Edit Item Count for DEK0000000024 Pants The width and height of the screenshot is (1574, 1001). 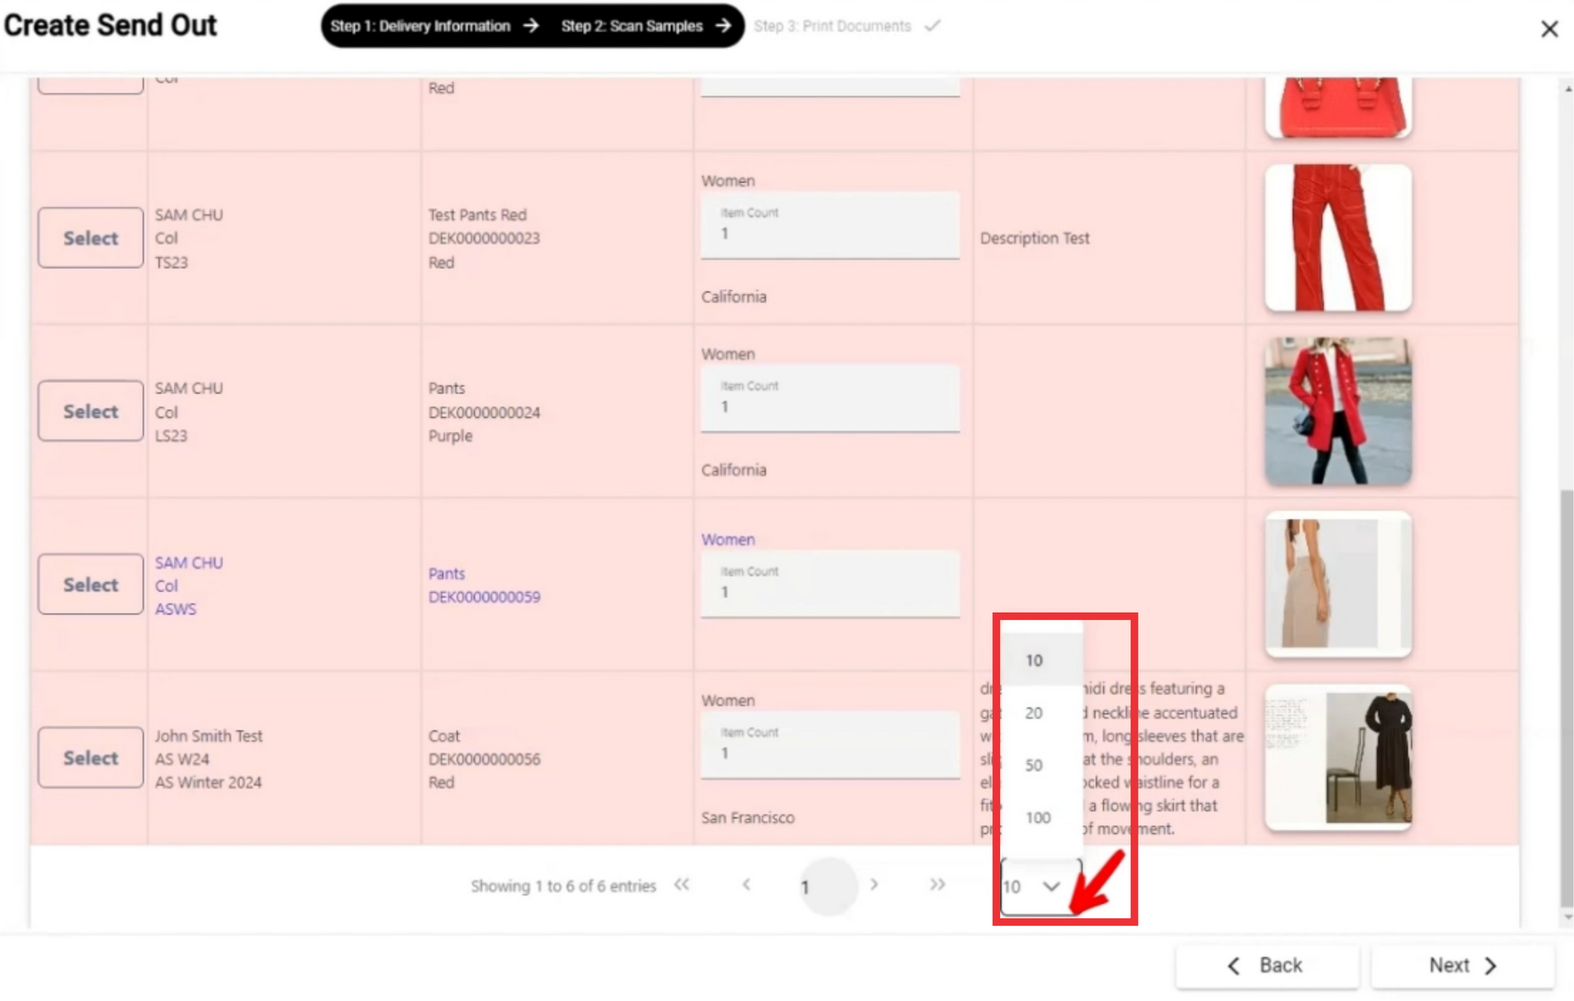click(x=830, y=399)
